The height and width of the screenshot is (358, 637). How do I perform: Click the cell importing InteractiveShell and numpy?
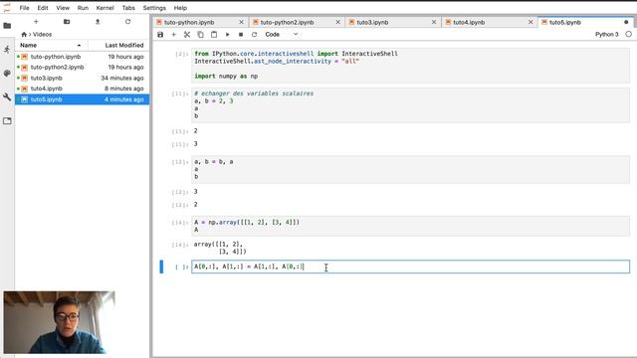coord(410,65)
